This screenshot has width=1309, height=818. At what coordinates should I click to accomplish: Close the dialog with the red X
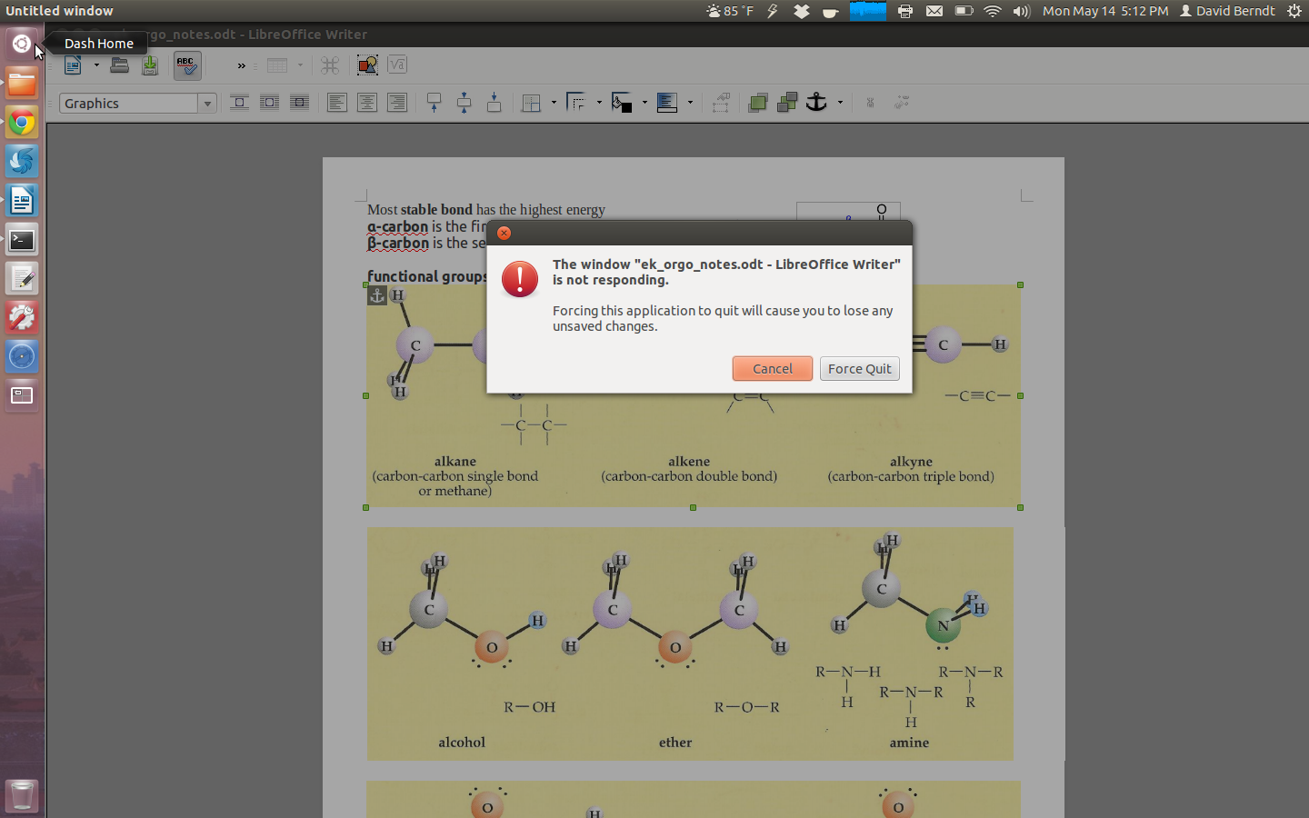click(504, 233)
